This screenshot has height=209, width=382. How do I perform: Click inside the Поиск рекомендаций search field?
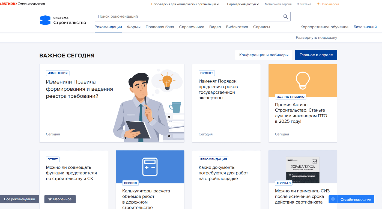[x=164, y=17]
